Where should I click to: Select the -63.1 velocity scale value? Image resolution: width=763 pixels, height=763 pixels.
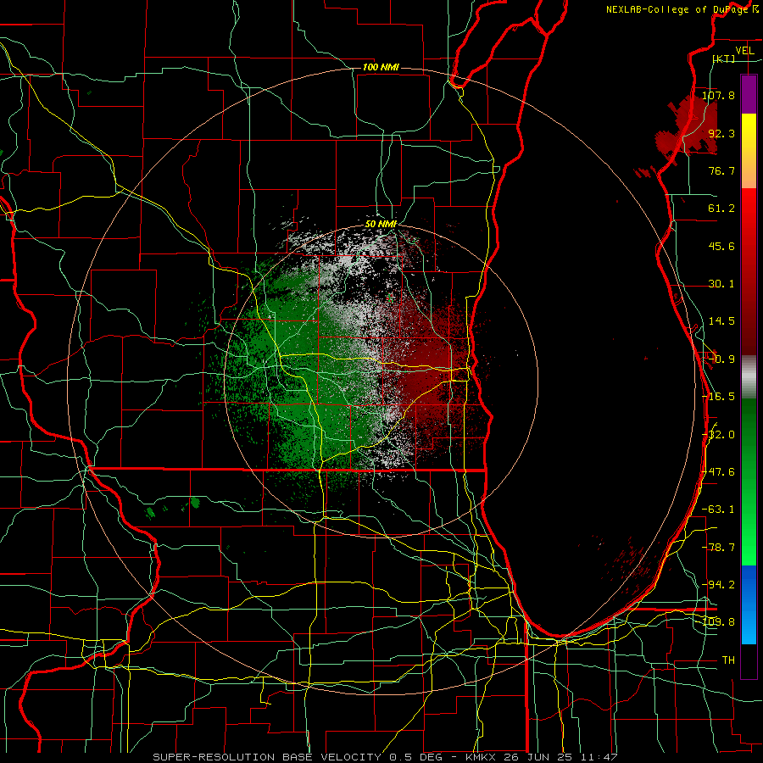click(718, 510)
